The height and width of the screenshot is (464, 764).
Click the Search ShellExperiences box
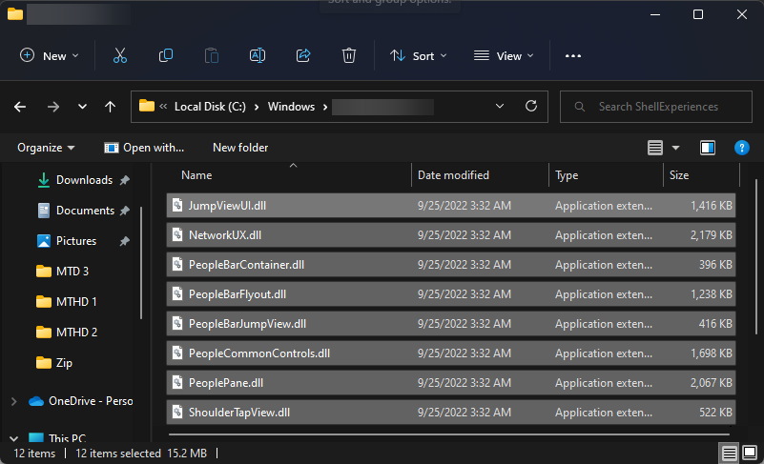pos(658,107)
